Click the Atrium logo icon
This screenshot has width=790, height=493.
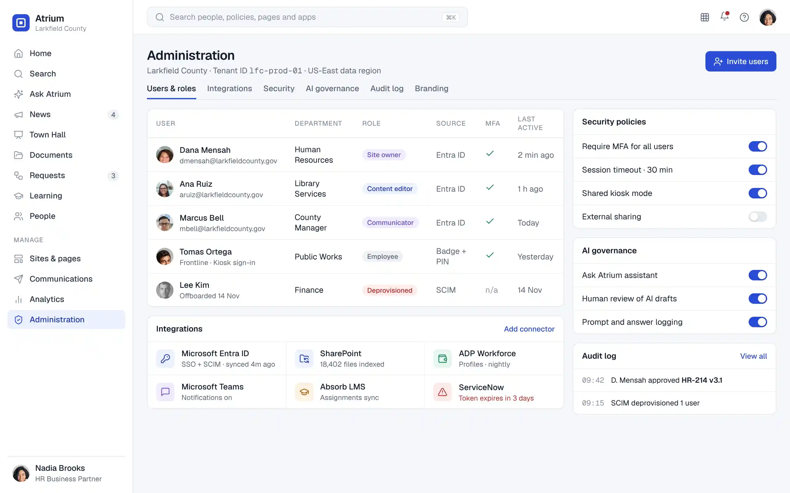tap(21, 23)
